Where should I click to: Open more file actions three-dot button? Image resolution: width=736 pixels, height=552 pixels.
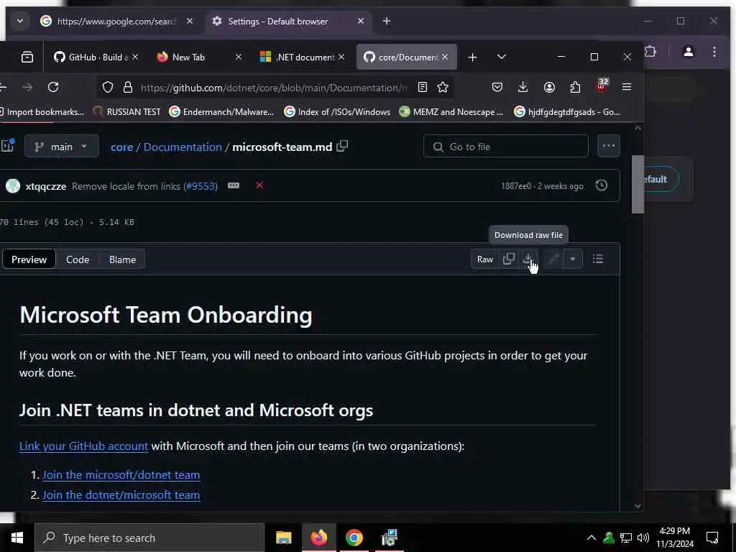click(608, 147)
